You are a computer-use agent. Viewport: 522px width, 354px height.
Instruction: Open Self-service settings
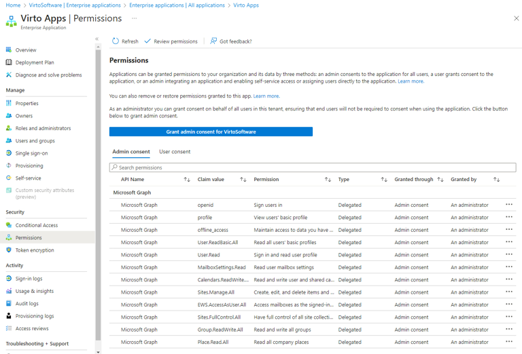pyautogui.click(x=28, y=178)
